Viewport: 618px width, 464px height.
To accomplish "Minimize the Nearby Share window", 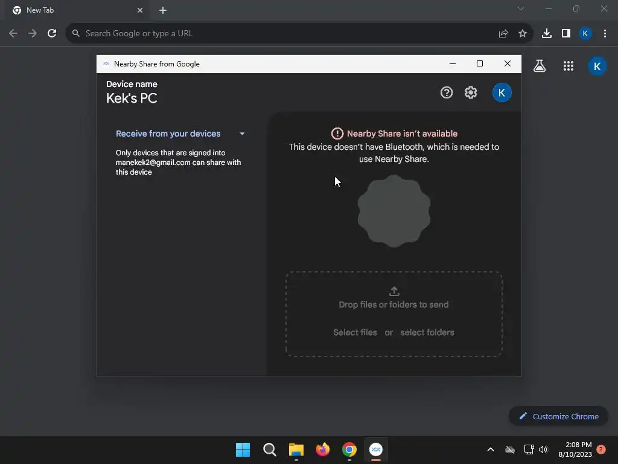I will tap(453, 64).
